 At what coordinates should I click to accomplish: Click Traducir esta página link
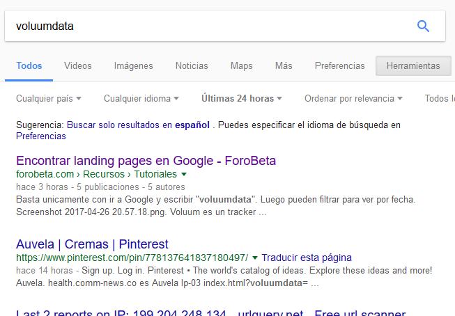click(307, 258)
